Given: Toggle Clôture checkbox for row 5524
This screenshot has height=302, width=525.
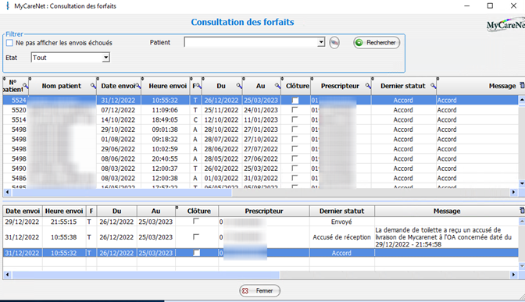Looking at the screenshot, I should (295, 100).
